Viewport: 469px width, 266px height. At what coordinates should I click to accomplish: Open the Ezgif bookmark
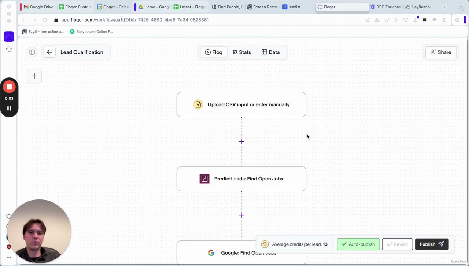pyautogui.click(x=43, y=31)
